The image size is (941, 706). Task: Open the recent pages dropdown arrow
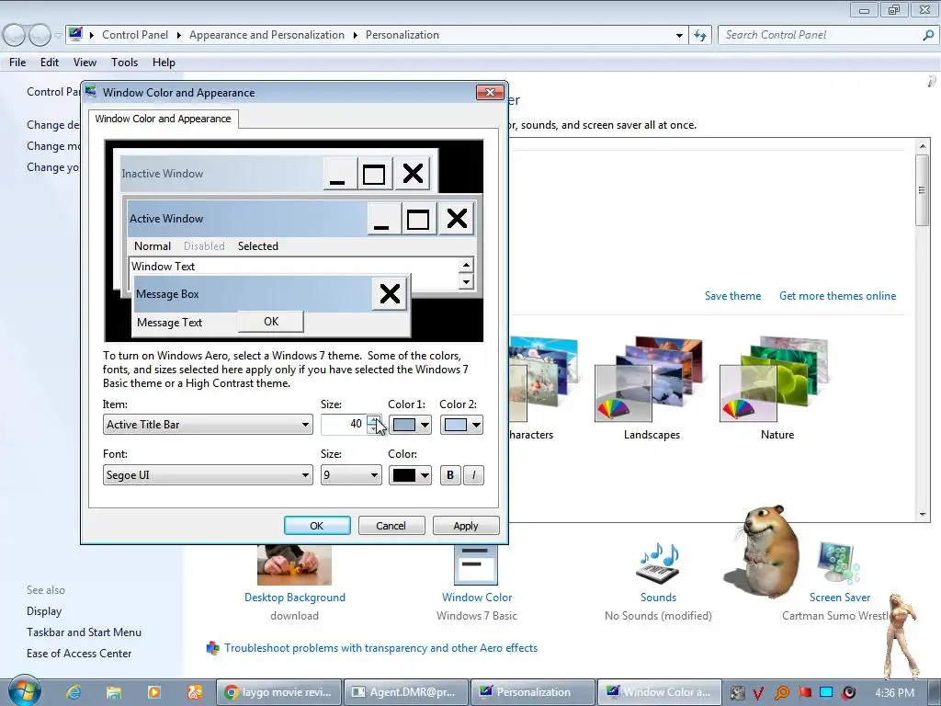point(58,36)
